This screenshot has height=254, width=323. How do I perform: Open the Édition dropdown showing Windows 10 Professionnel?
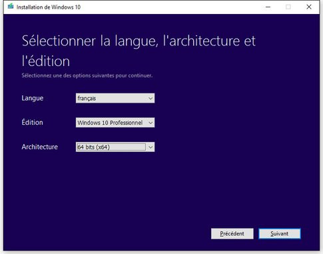[115, 123]
